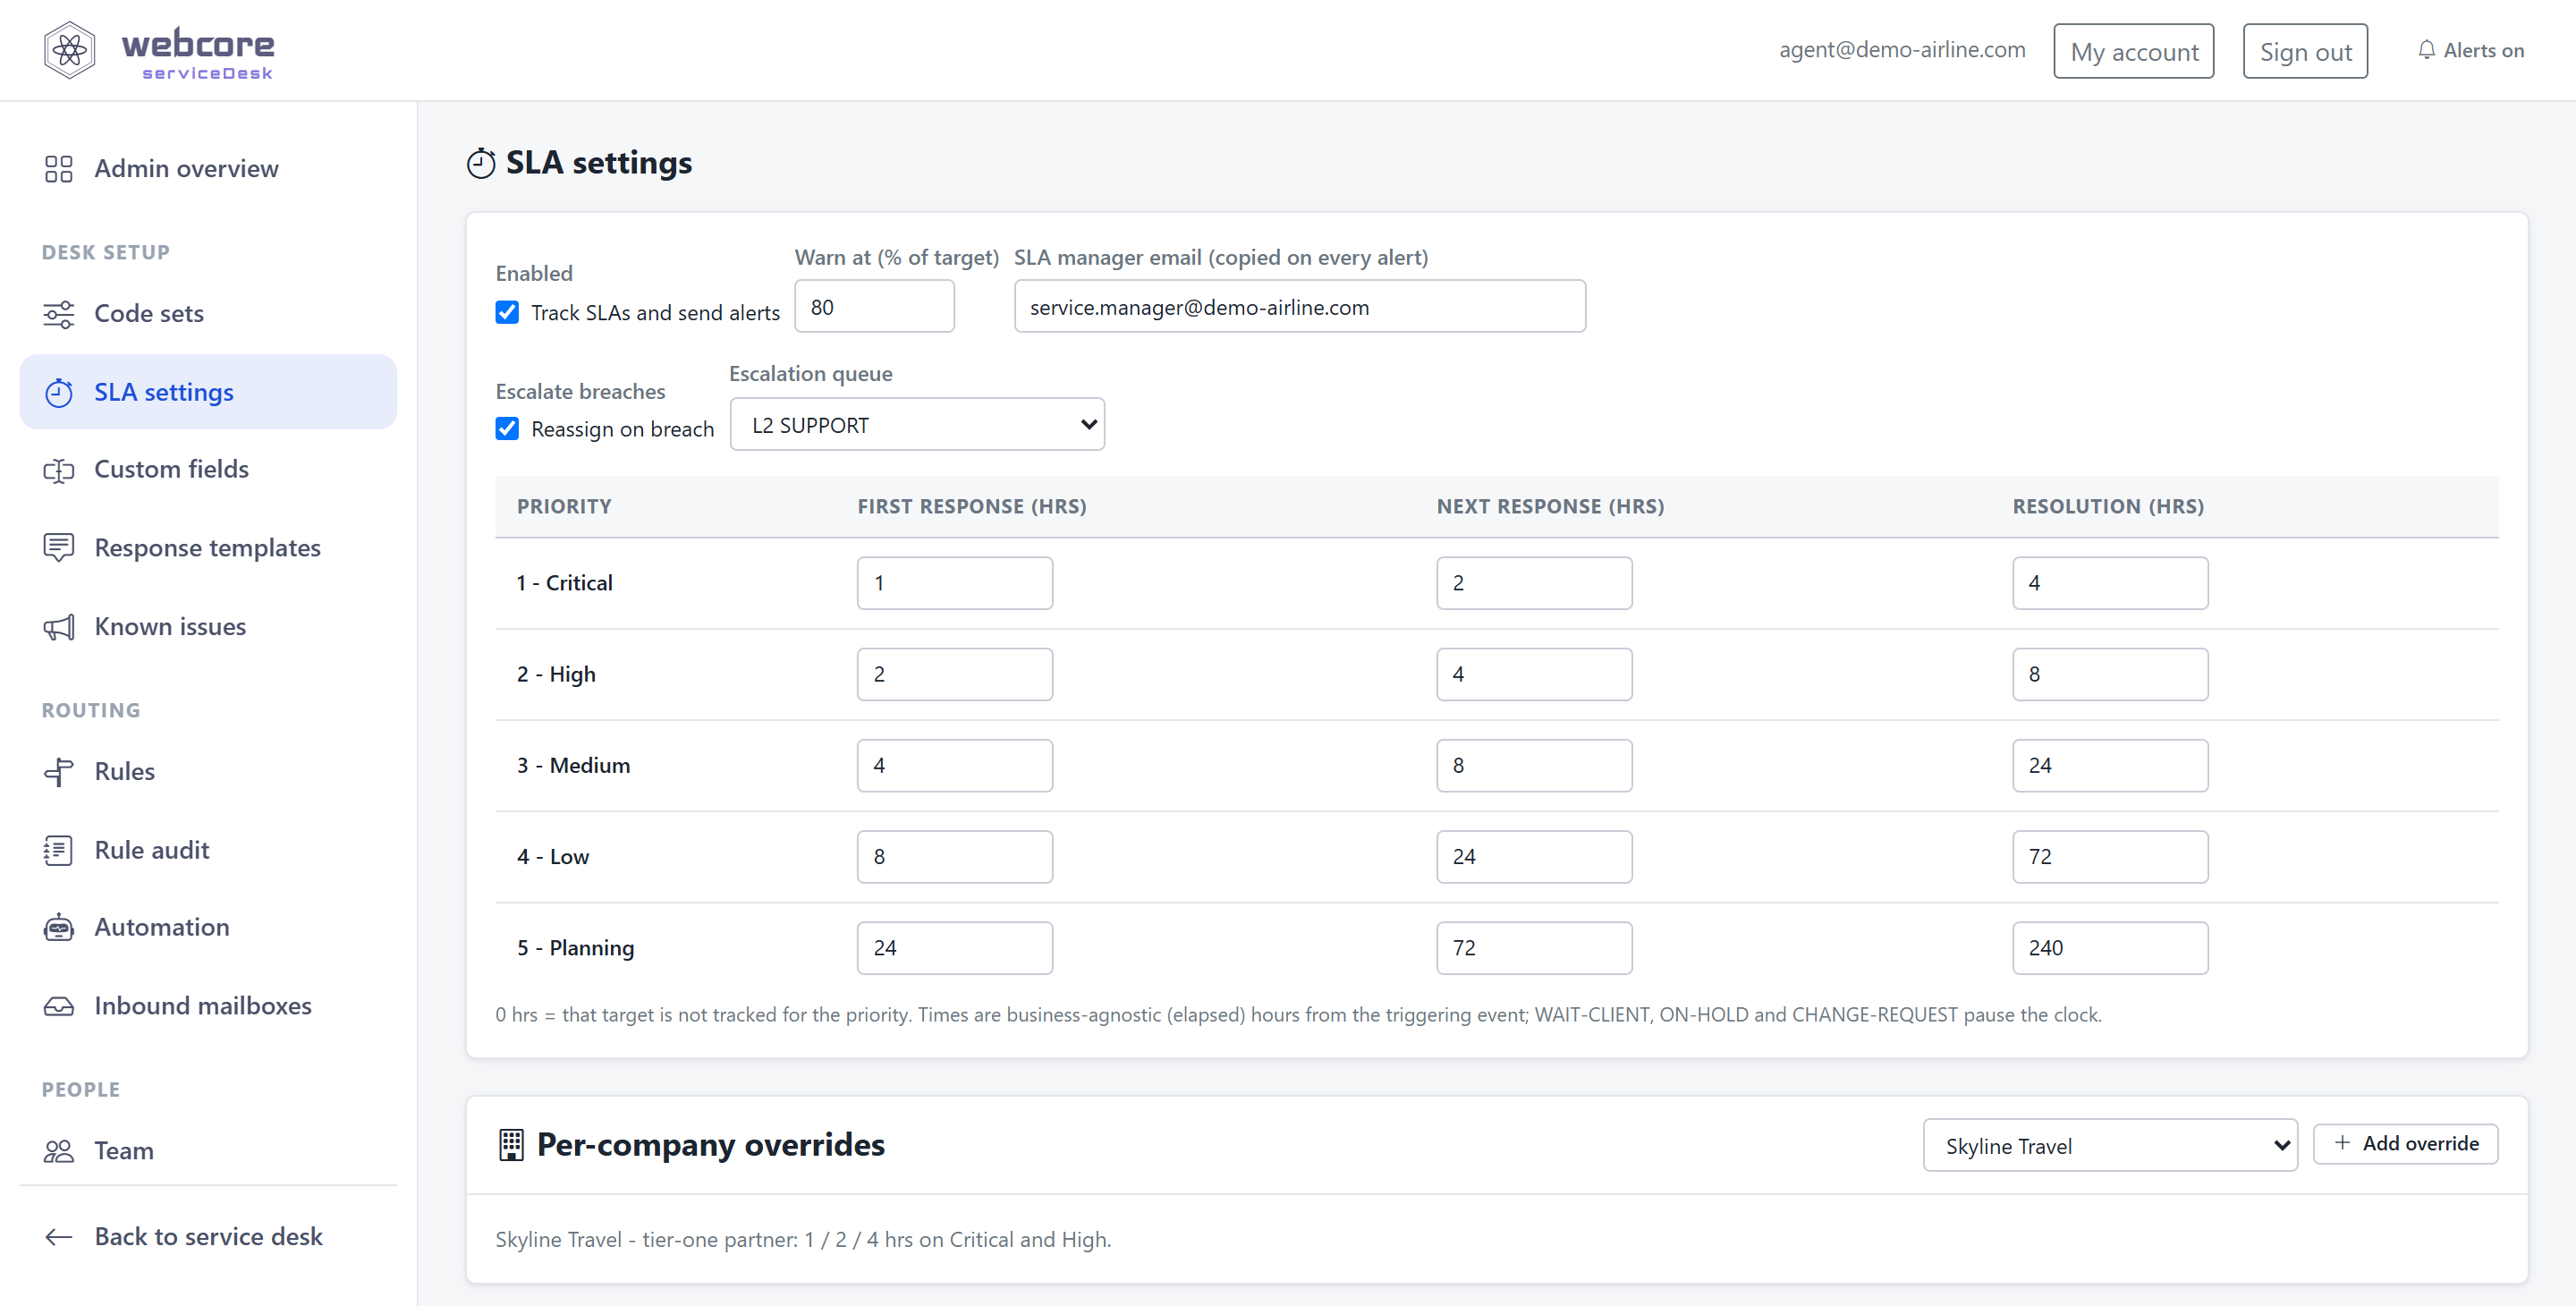Click the Rules signpost icon

(x=59, y=772)
